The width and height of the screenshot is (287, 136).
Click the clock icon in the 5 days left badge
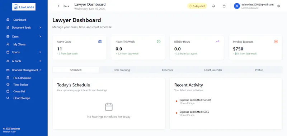coord(190,6)
